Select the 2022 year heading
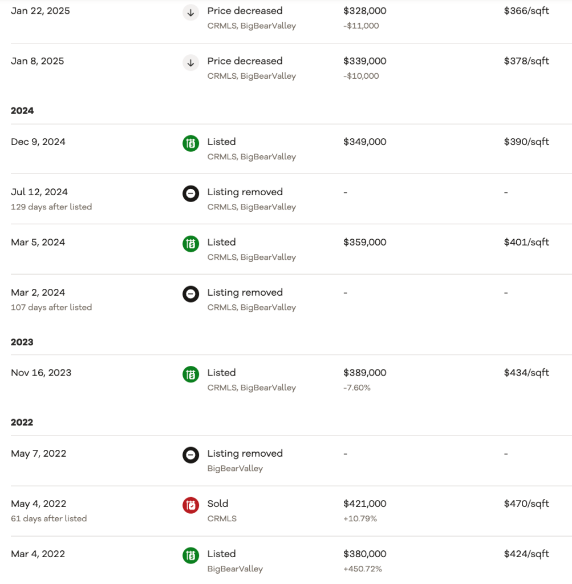This screenshot has width=572, height=584. [22, 422]
